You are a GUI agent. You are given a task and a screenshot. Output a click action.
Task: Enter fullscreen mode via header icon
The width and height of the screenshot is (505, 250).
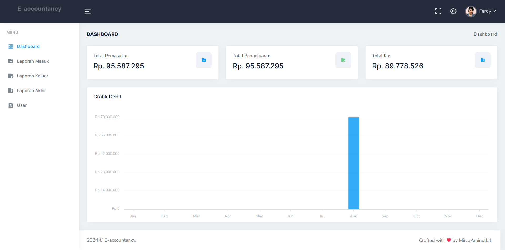pos(438,11)
